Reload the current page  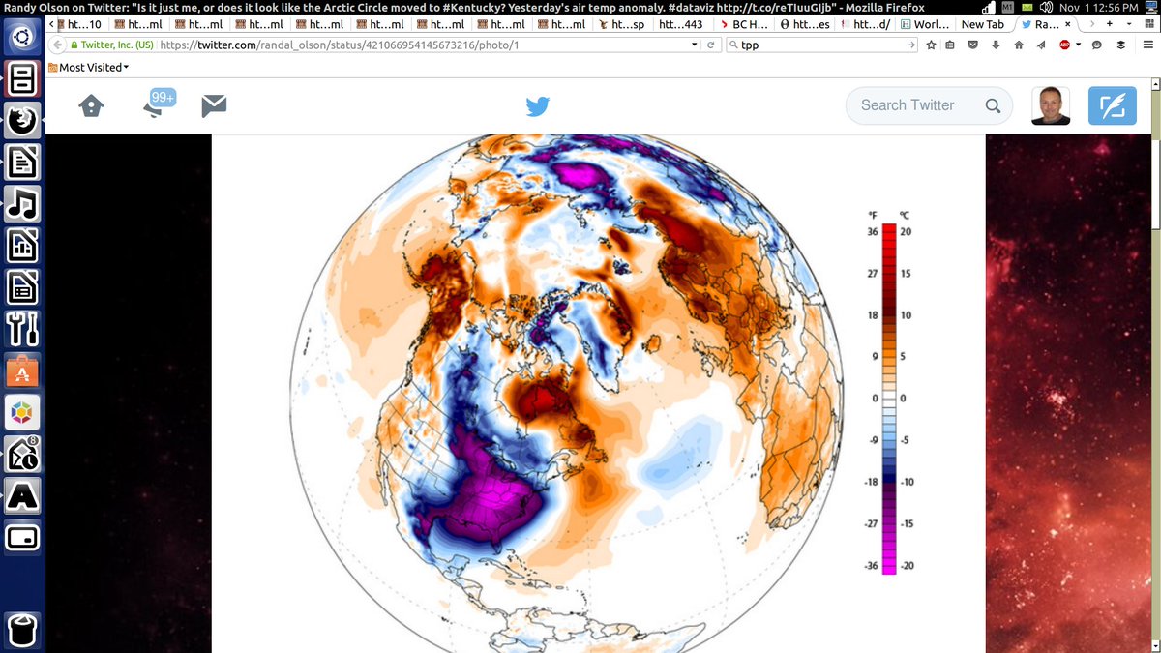tap(711, 45)
